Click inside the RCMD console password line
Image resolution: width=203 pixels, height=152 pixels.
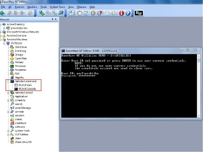click(78, 76)
